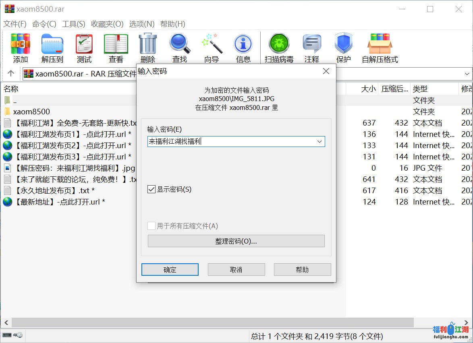Click the 整理密码(O)... button
The height and width of the screenshot is (343, 473).
click(236, 241)
